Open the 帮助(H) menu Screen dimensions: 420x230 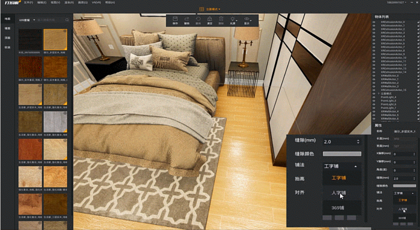click(x=110, y=3)
